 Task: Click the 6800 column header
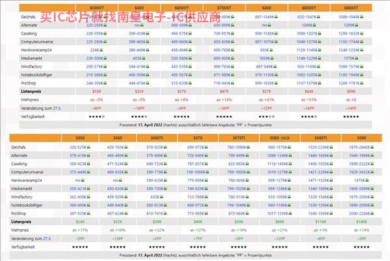(266, 8)
